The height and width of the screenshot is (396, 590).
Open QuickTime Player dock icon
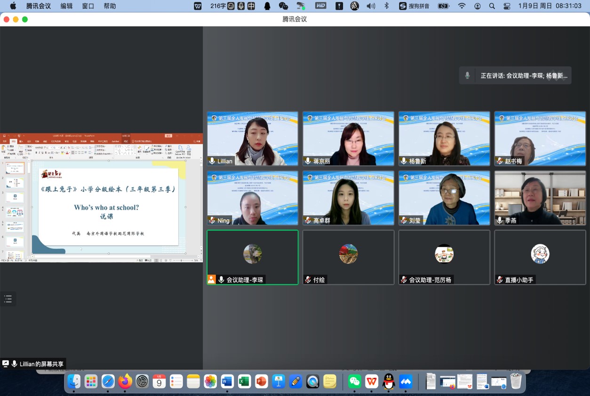[312, 381]
